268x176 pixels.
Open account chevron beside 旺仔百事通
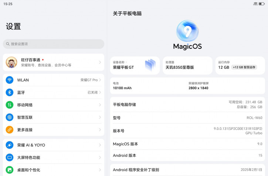100,62
